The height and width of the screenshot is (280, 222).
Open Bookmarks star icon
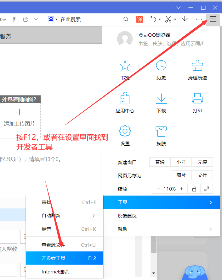[x=125, y=66]
